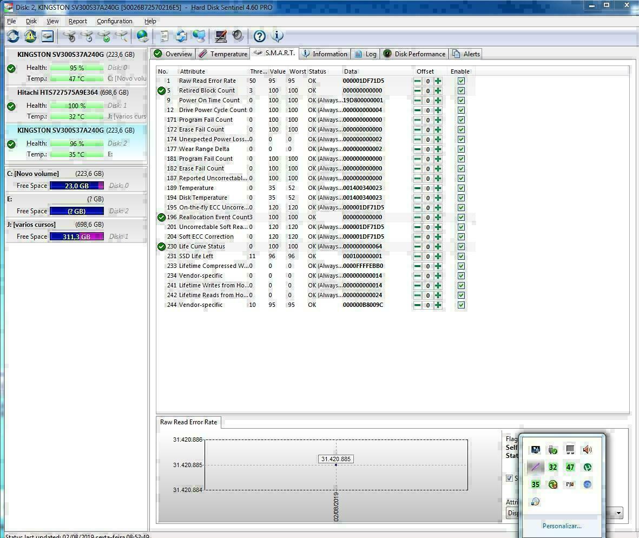Open the Disk menu

pos(31,21)
